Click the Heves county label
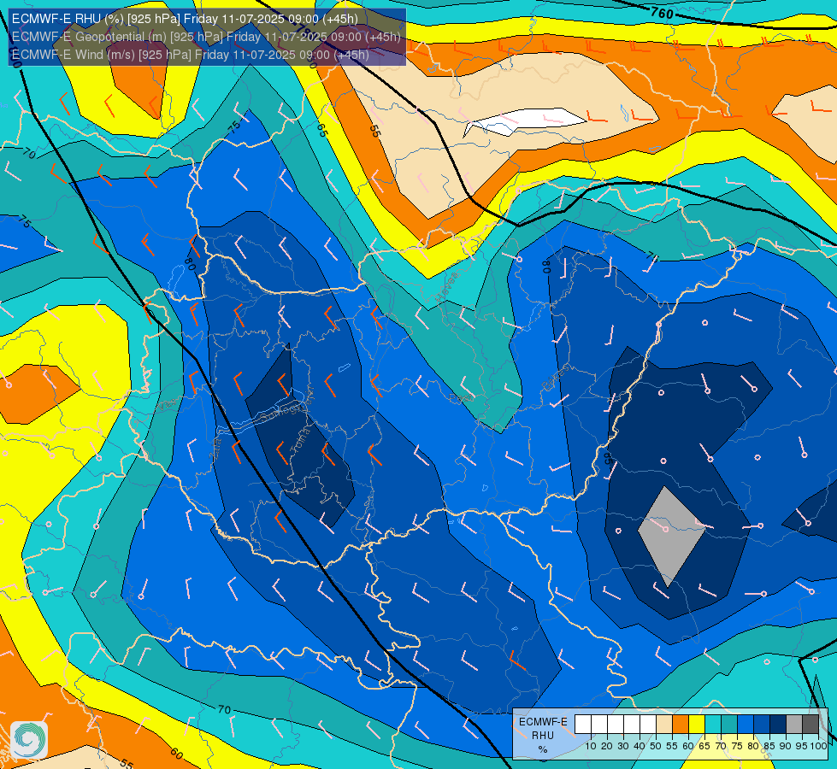Viewport: 837px width, 769px height. coord(447,289)
